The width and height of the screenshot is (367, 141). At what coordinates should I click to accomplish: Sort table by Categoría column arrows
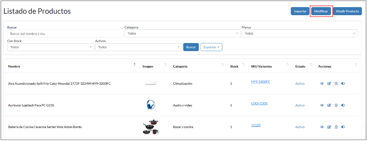223,65
